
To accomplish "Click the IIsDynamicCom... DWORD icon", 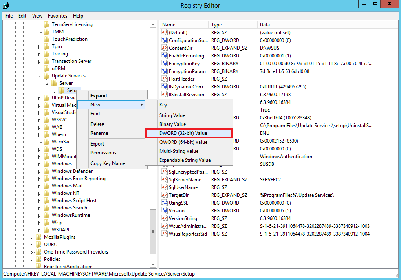I will pos(165,86).
